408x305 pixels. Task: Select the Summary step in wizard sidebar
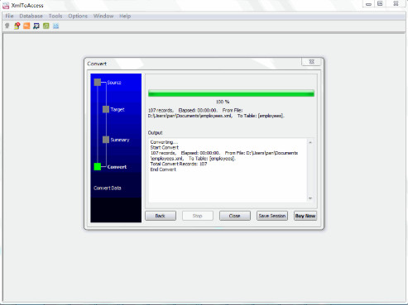(120, 140)
